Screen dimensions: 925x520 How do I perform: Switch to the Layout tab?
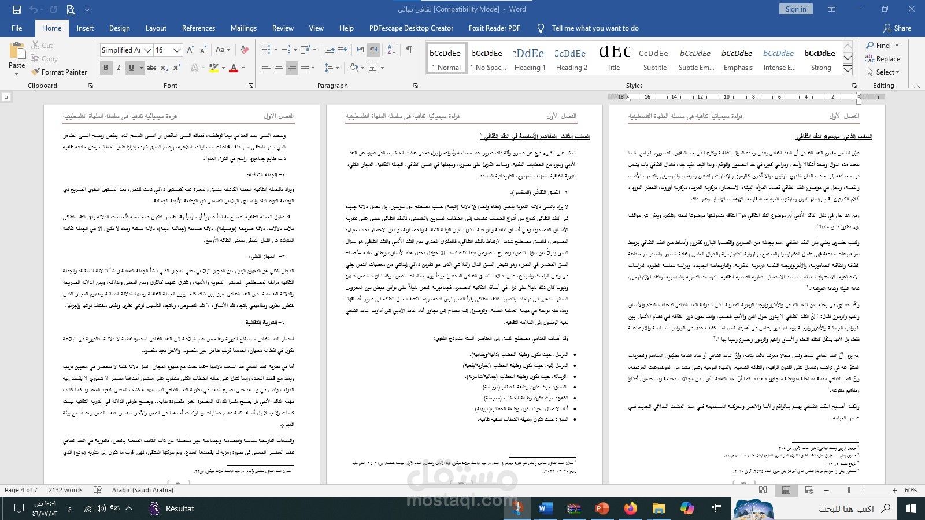click(x=156, y=28)
